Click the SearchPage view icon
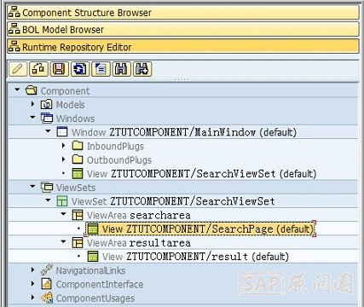This screenshot has width=364, height=307. [x=93, y=229]
